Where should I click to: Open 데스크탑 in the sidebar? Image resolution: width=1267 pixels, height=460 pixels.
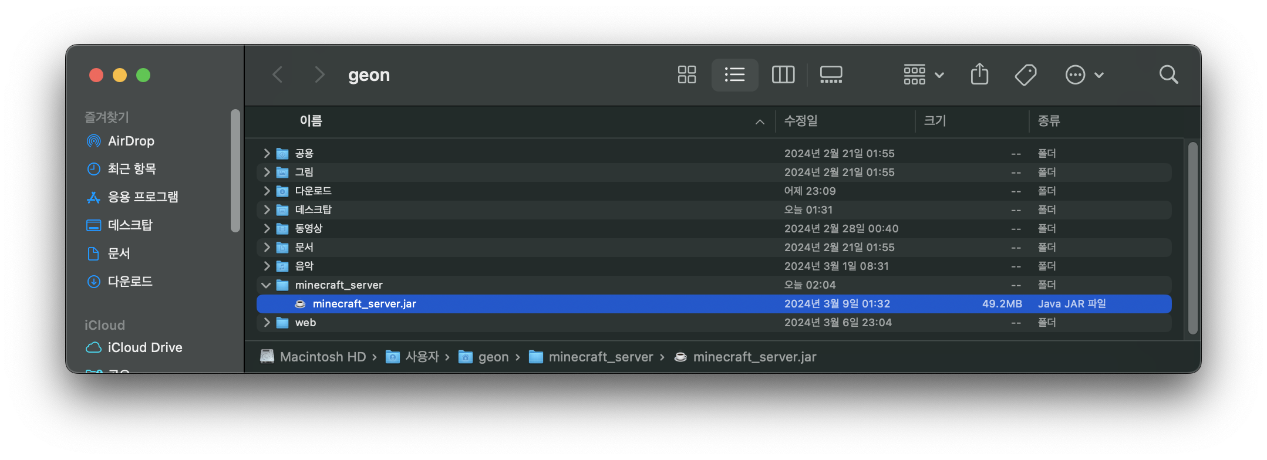[119, 225]
